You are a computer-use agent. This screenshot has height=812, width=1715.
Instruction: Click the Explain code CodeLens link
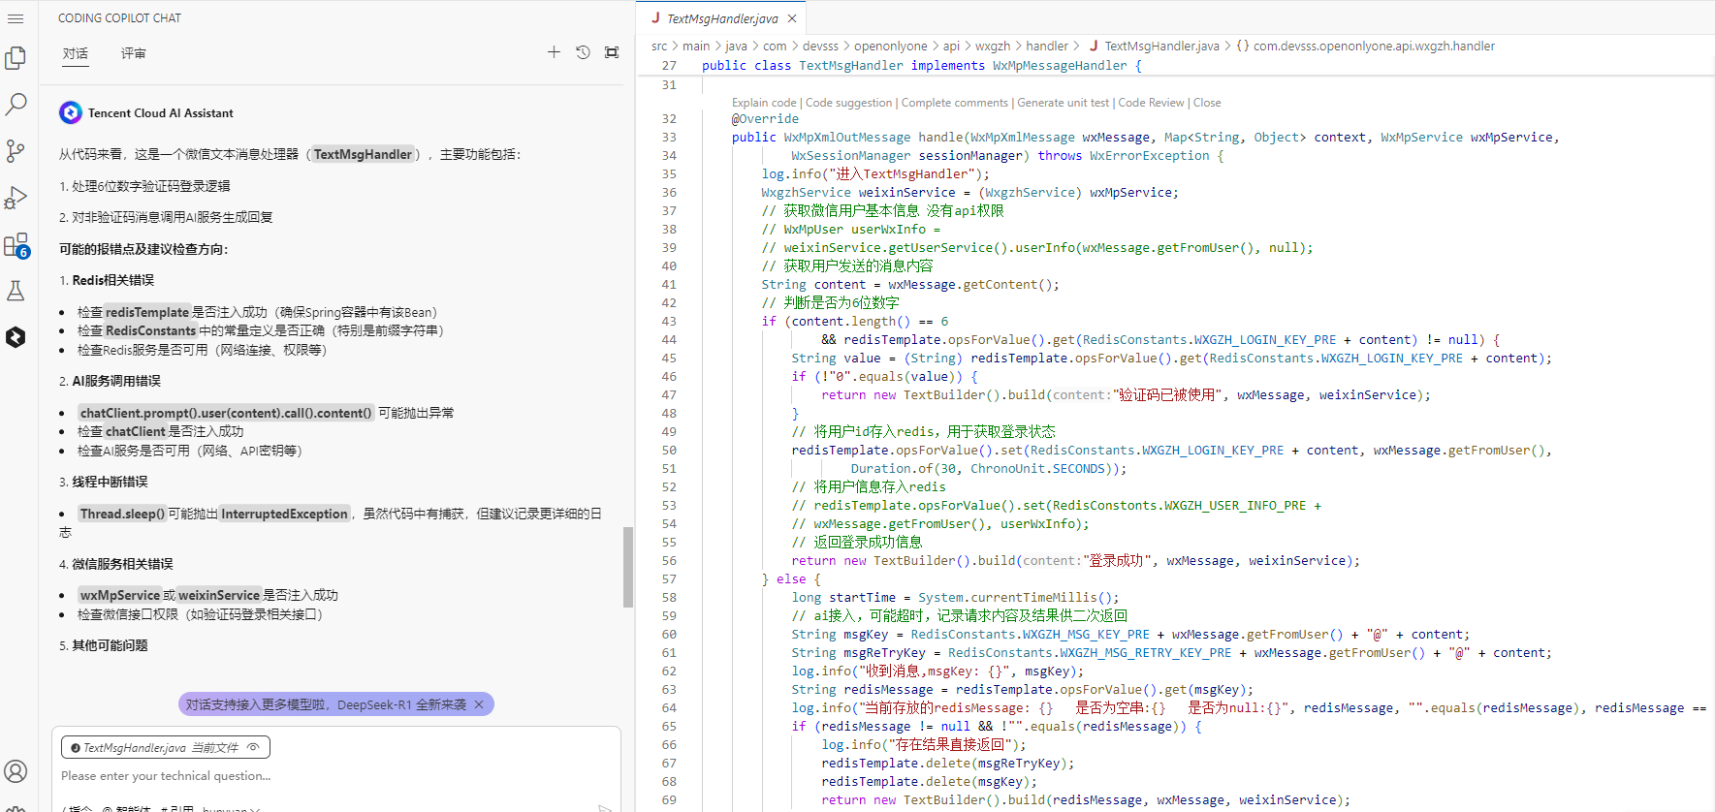click(764, 103)
